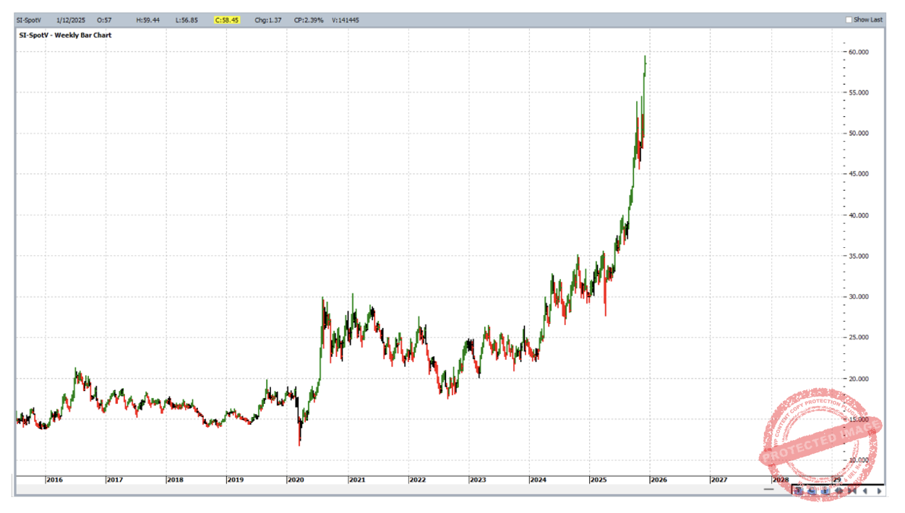Screen dimensions: 905x513
Task: Click the SI-SpotV symbol in the data bar
Action: [30, 20]
